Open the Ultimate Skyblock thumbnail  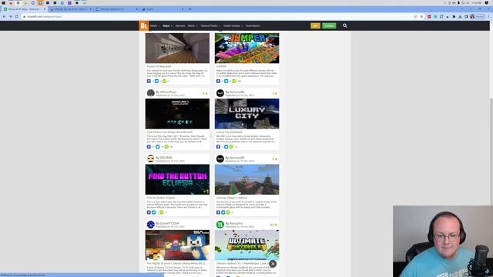tap(246, 245)
